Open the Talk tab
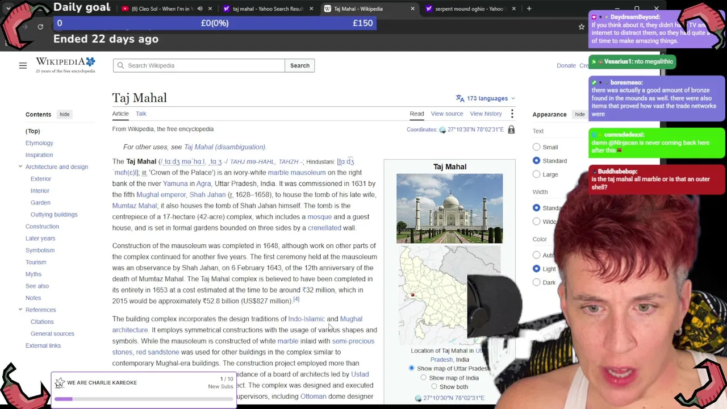Screen dimensions: 727x409 tap(141, 114)
